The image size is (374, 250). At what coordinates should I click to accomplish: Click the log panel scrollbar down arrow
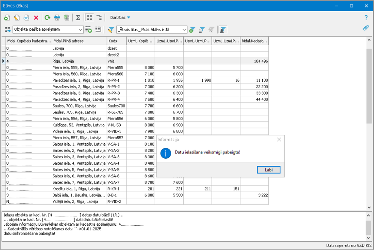pyautogui.click(x=368, y=238)
